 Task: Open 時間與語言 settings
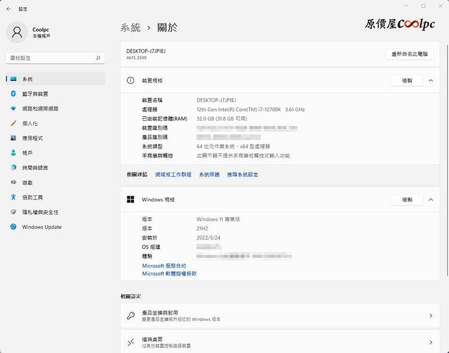(56, 168)
